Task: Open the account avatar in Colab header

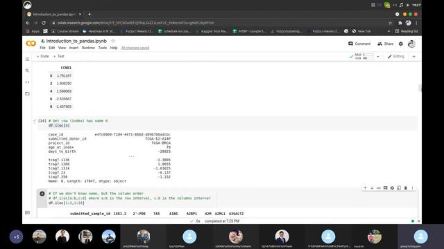Action: (411, 44)
